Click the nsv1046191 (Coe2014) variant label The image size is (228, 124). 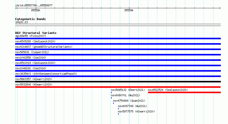tap(31, 68)
